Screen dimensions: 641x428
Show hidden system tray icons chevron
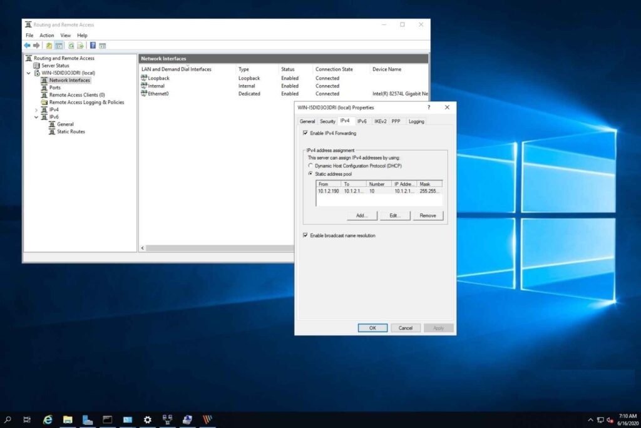pos(590,420)
